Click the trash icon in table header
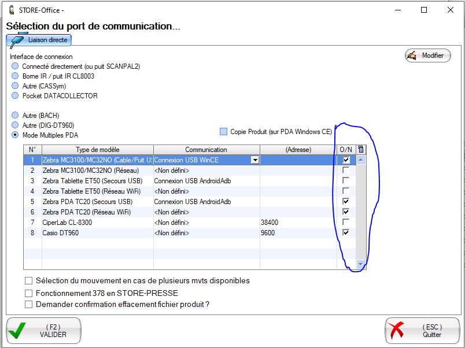The image size is (465, 348). [360, 150]
